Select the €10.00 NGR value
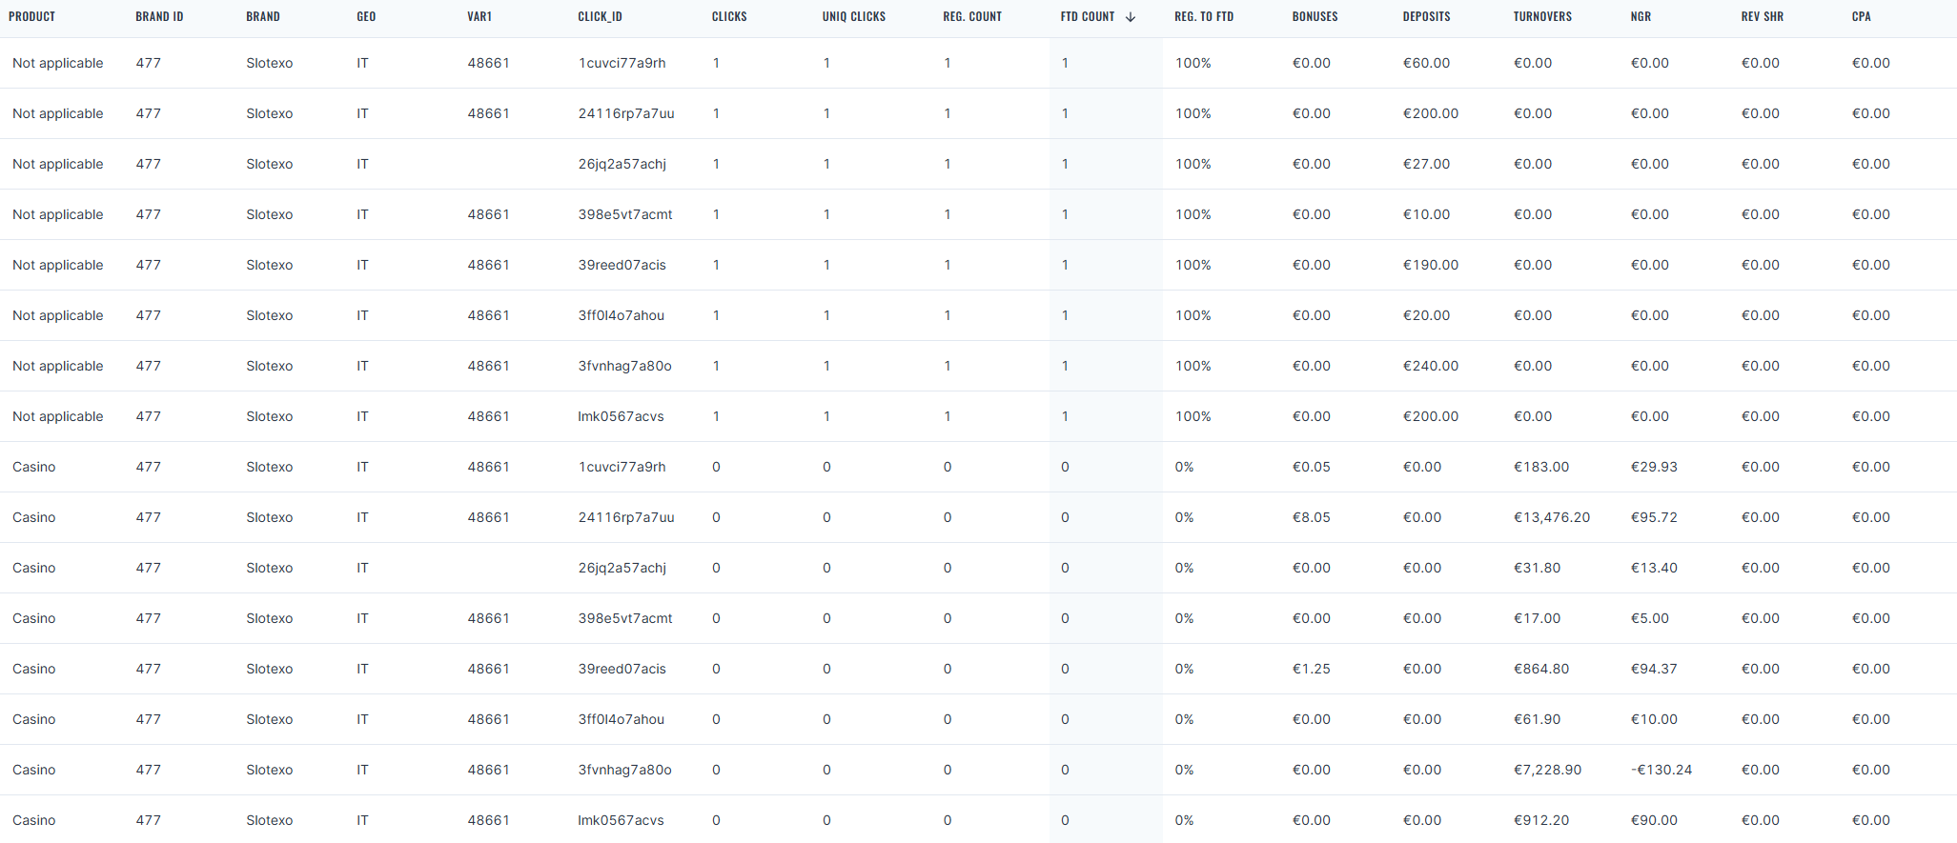The image size is (1957, 843). [x=1654, y=719]
